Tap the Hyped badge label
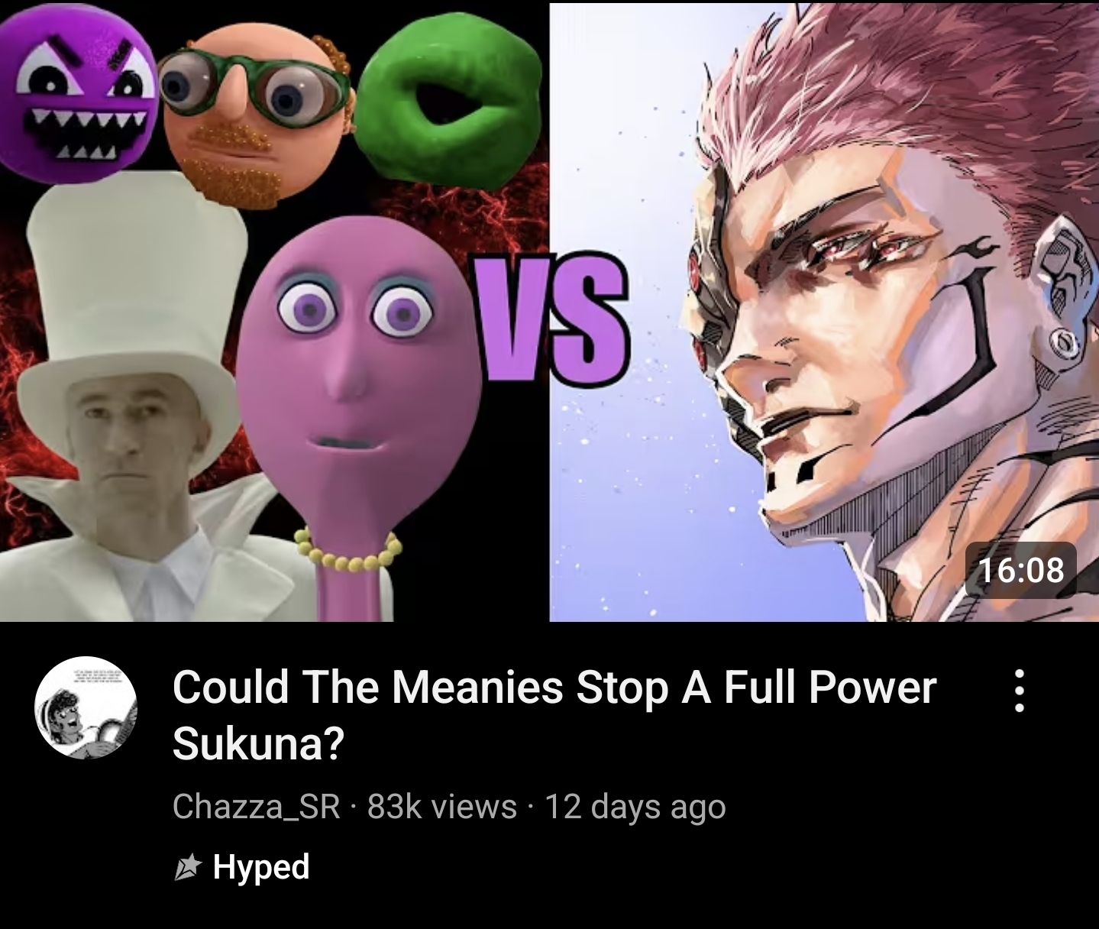 tap(261, 867)
